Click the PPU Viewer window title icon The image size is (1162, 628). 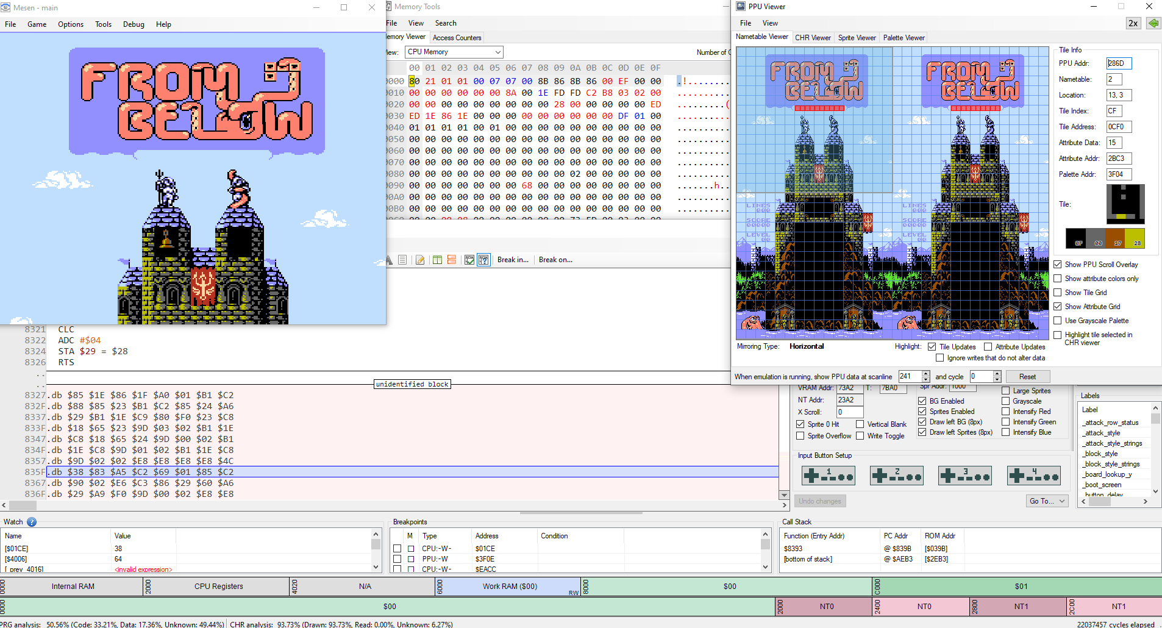[741, 6]
